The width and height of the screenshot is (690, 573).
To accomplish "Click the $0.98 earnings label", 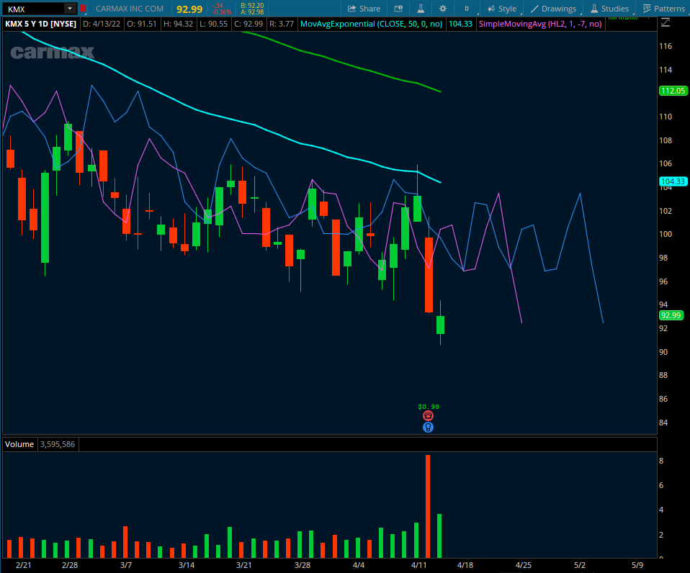I will pos(428,407).
